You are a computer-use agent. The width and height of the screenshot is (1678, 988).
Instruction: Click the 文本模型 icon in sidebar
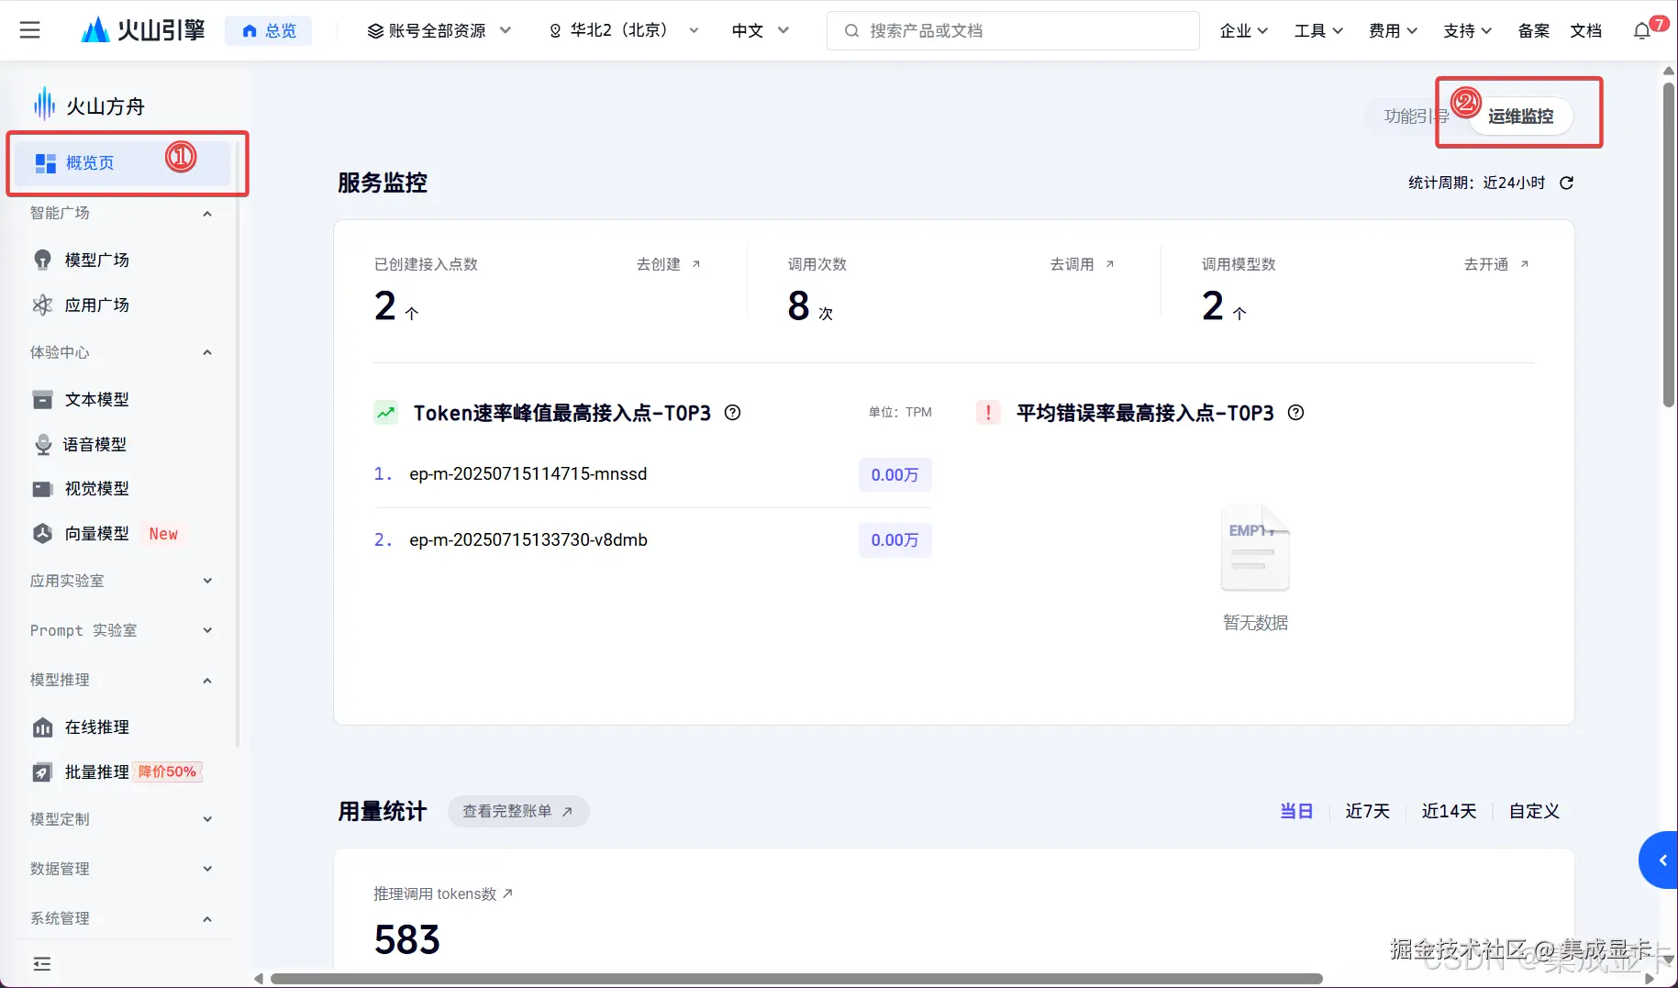click(x=42, y=399)
